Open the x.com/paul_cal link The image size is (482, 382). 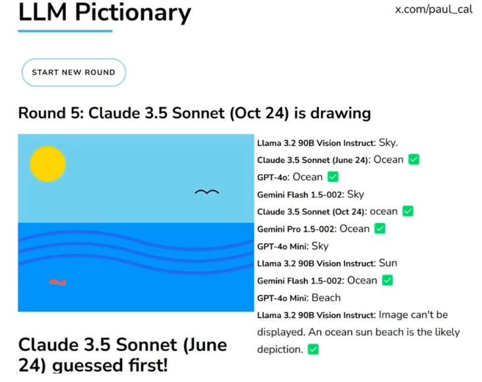click(x=433, y=10)
